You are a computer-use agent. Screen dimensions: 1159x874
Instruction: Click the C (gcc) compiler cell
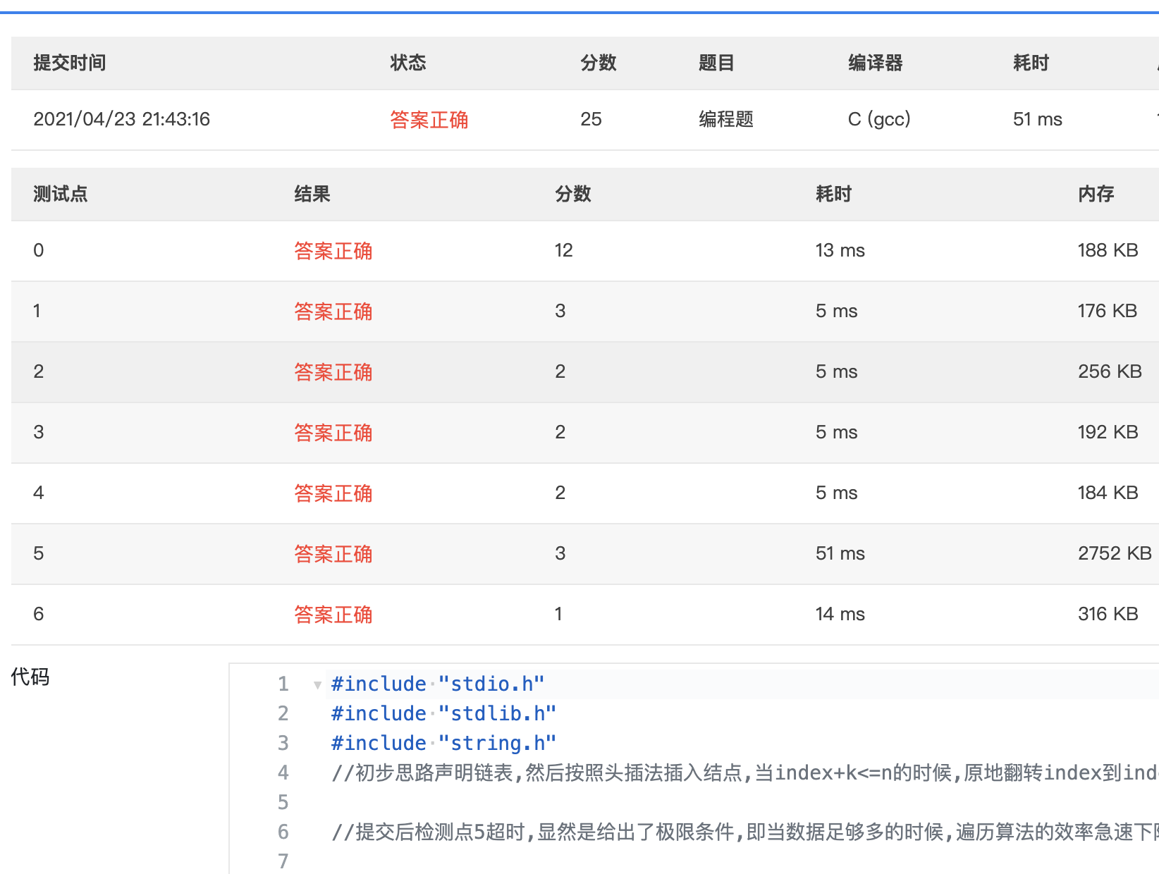(879, 119)
